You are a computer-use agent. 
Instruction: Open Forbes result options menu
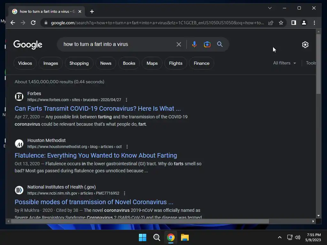(126, 100)
